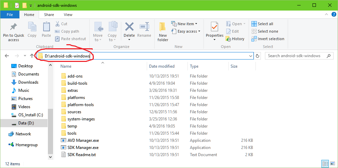Open recent locations dropdown arrow

coord(25,56)
